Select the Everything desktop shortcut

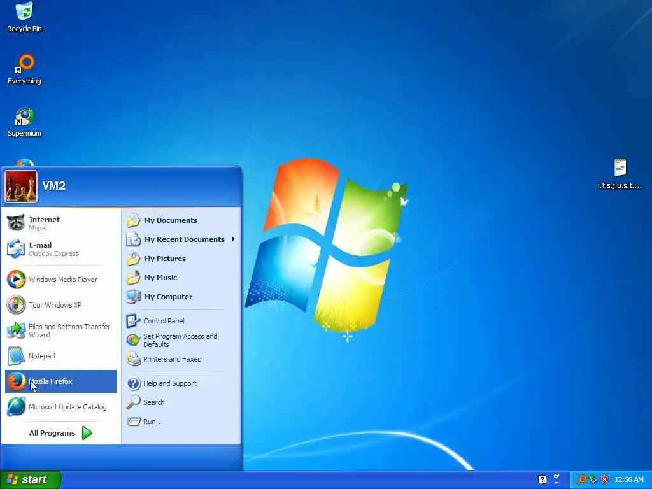click(x=24, y=69)
